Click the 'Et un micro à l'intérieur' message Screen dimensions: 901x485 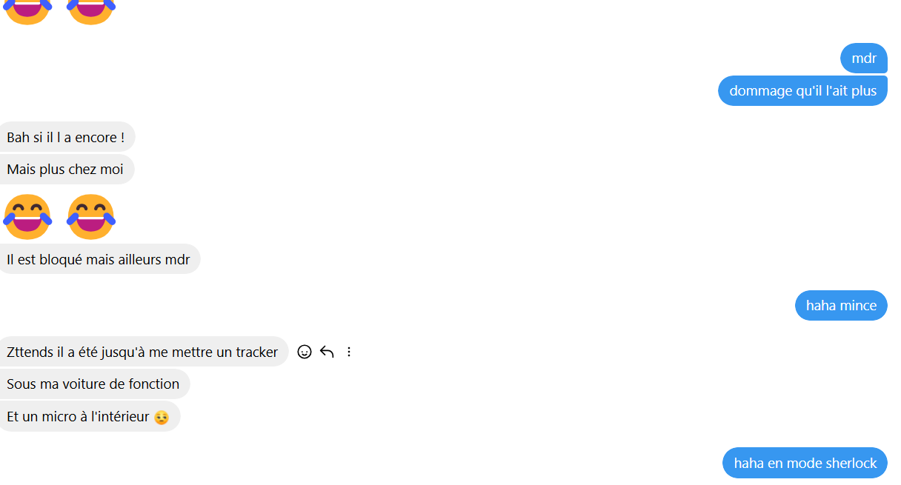(88, 416)
